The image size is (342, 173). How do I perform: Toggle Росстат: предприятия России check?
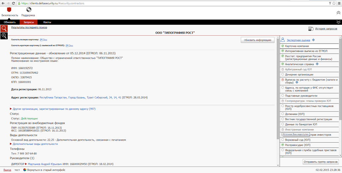point(283,56)
